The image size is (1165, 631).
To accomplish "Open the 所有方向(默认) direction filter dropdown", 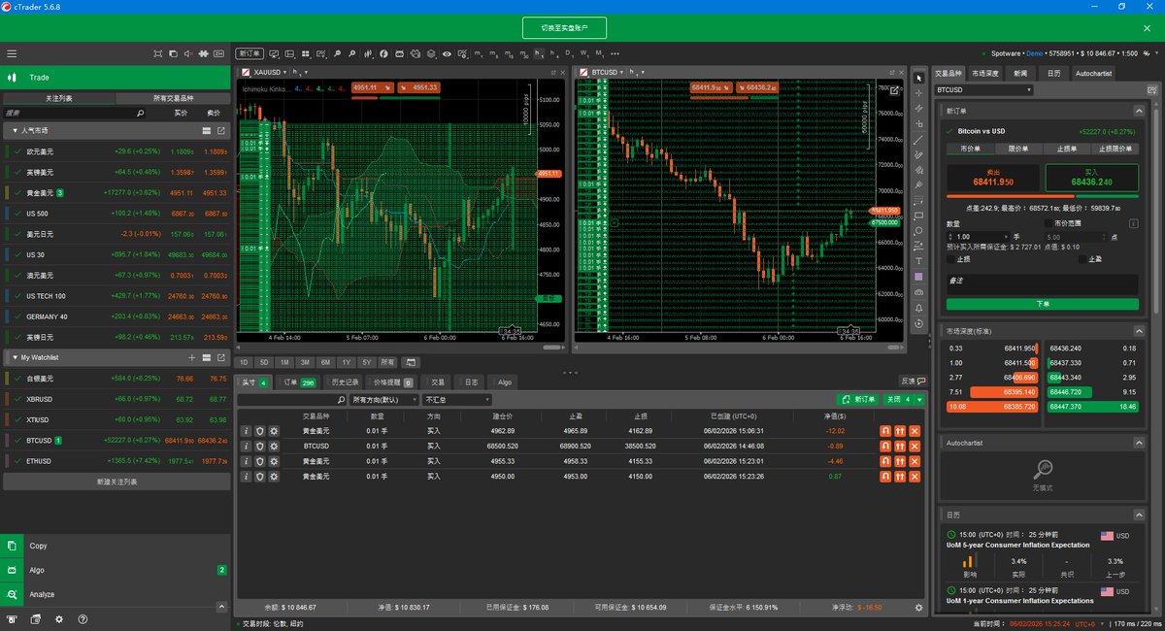I will [x=383, y=400].
